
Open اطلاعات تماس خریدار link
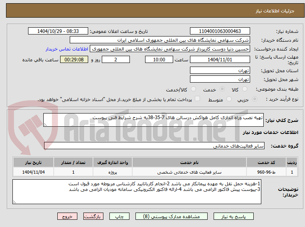(x=67, y=49)
